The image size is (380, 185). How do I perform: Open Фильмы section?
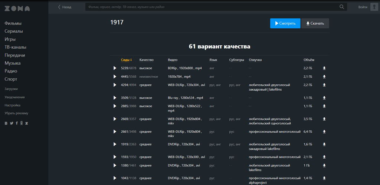click(x=13, y=23)
